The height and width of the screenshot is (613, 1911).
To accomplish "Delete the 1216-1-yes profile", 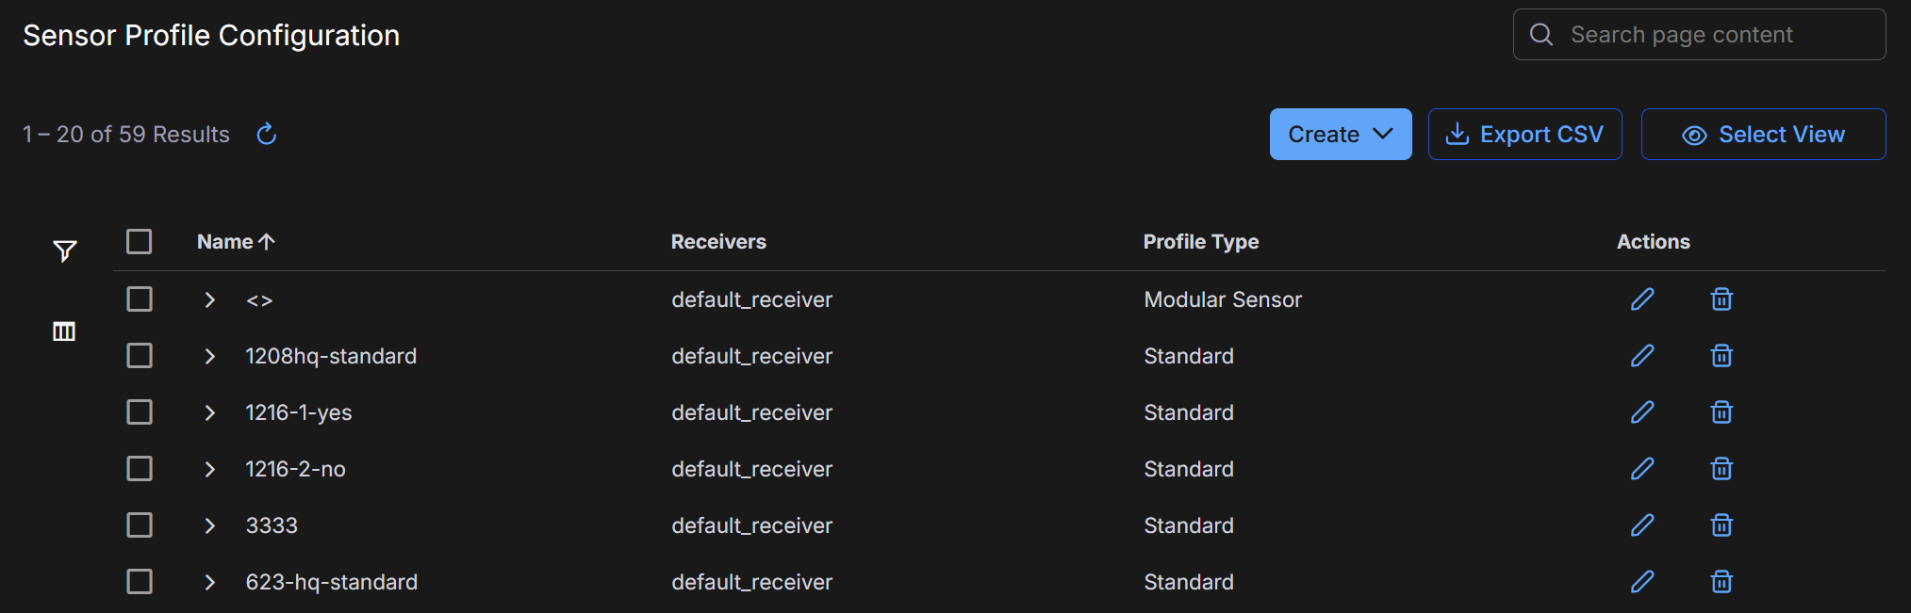I will tap(1722, 412).
